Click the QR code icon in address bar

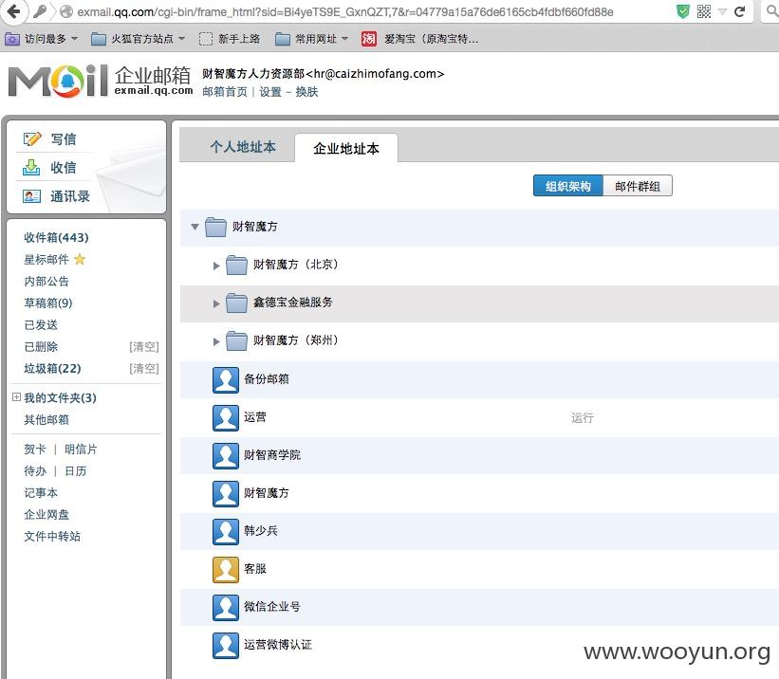point(704,11)
